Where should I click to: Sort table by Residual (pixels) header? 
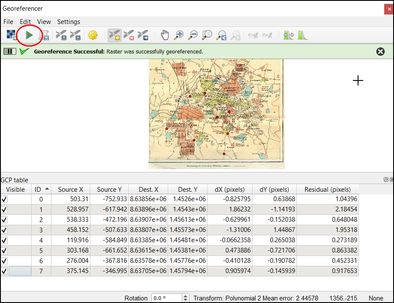point(328,189)
